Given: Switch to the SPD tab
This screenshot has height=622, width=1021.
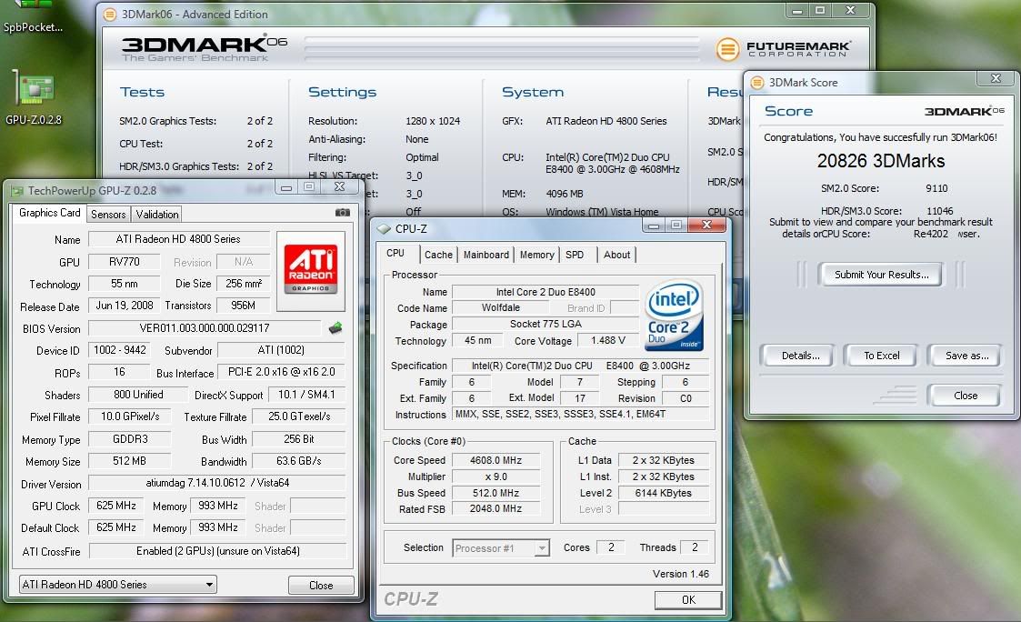Looking at the screenshot, I should 575,255.
